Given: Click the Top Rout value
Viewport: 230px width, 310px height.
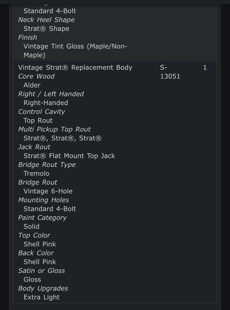Looking at the screenshot, I should pos(38,121).
